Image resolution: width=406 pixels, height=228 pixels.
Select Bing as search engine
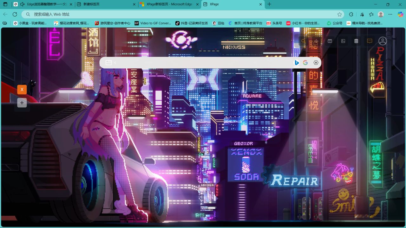point(297,63)
